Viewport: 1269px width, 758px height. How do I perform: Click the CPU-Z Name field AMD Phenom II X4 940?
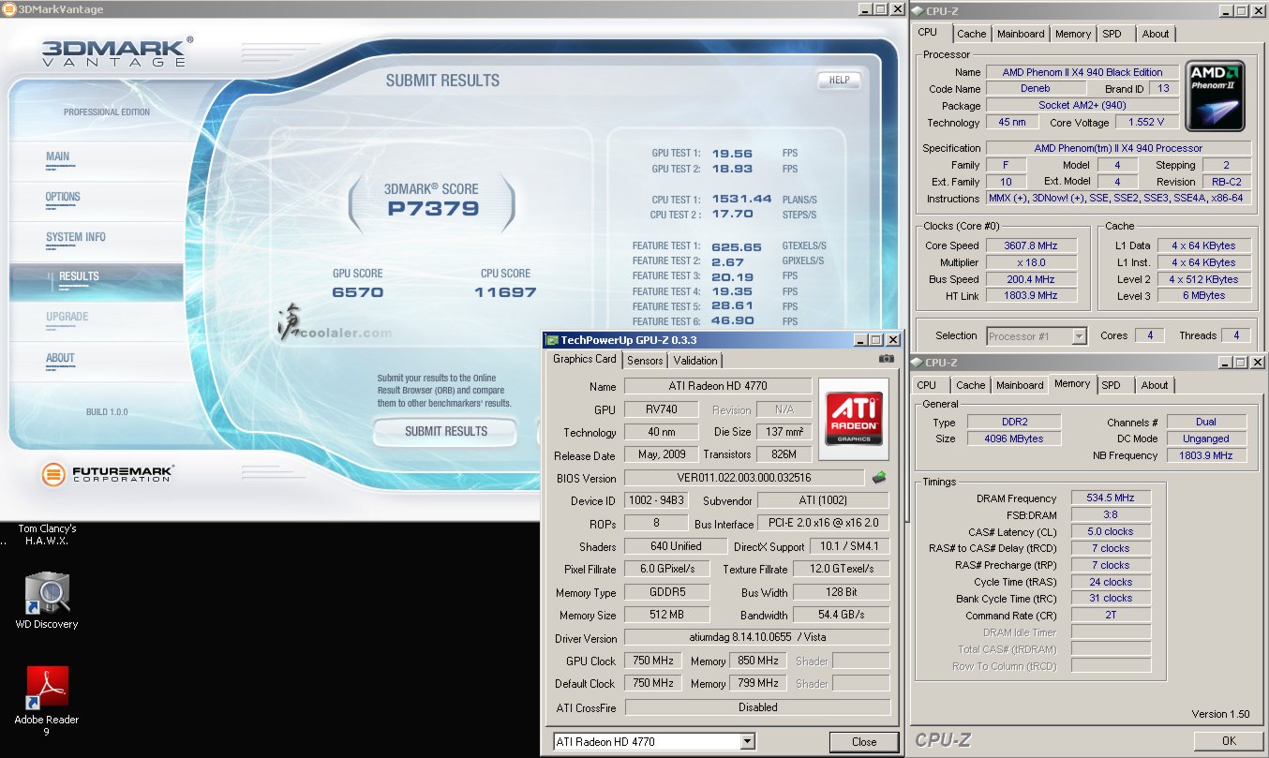coord(1082,72)
